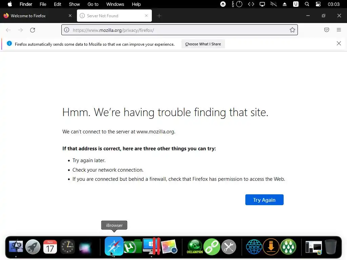Open the File menu
This screenshot has width=347, height=260.
[x=43, y=4]
